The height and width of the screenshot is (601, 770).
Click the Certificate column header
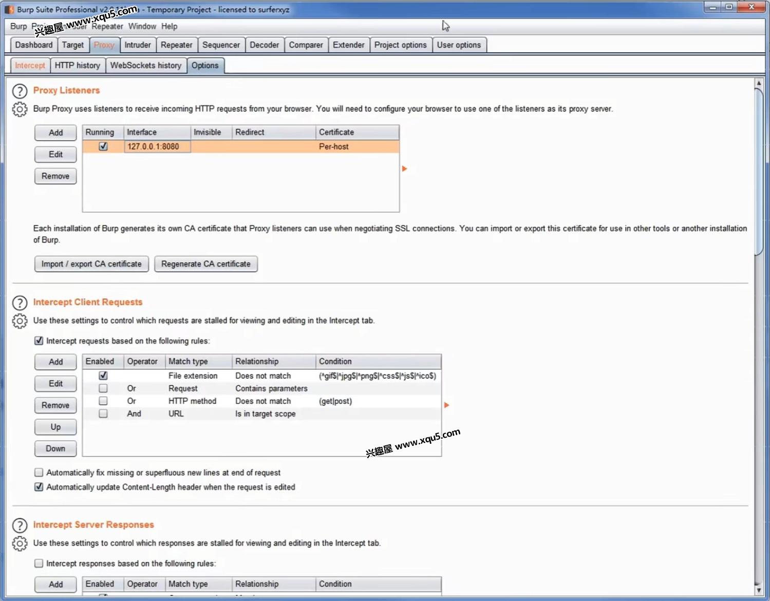pos(357,132)
